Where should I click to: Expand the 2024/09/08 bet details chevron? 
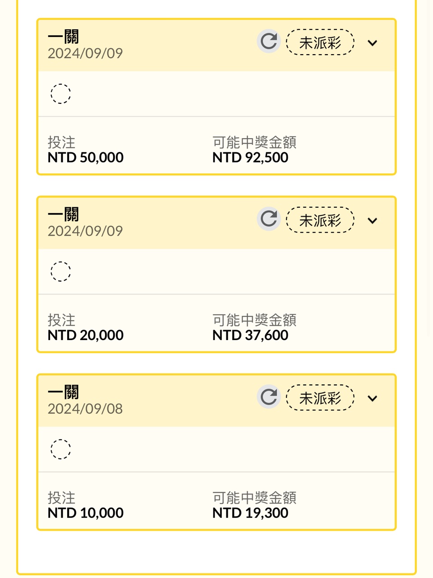click(x=372, y=398)
